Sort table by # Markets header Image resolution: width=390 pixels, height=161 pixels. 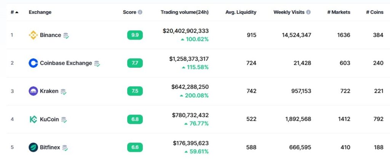[x=339, y=12]
